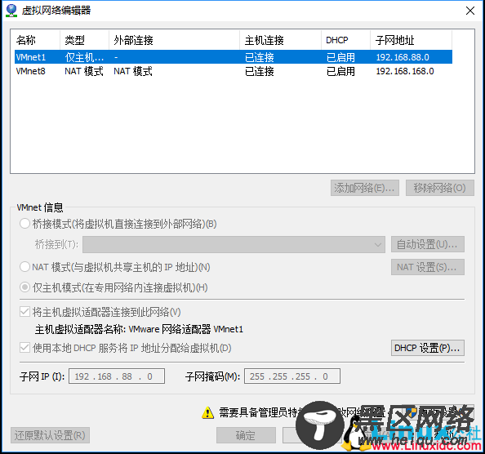Toggle 使用本地 DHCP 服务 checkbox
485x454 pixels.
pyautogui.click(x=24, y=348)
